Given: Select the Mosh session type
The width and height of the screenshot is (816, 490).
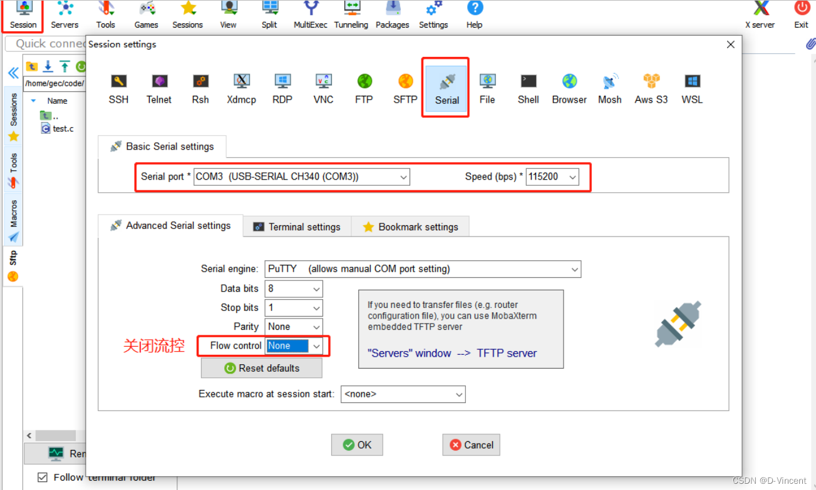Looking at the screenshot, I should pyautogui.click(x=610, y=89).
